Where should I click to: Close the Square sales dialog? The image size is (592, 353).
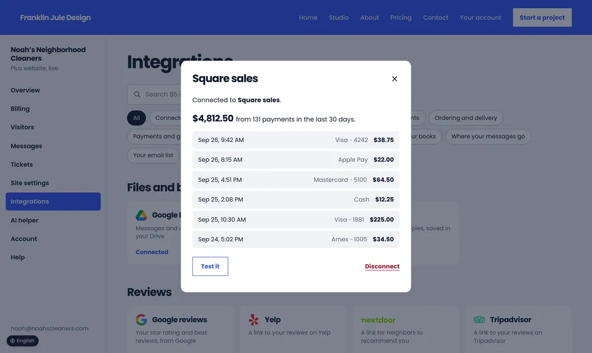394,79
